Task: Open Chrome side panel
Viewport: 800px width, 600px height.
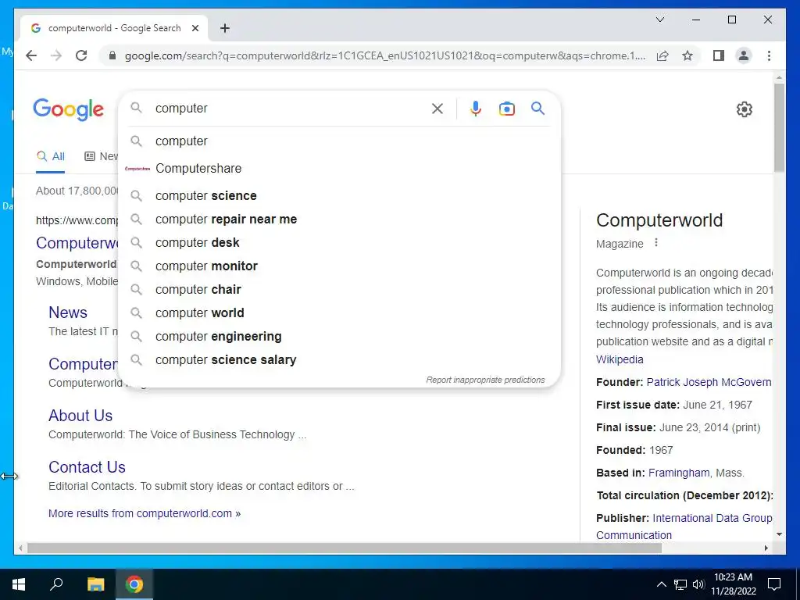Action: pyautogui.click(x=719, y=55)
